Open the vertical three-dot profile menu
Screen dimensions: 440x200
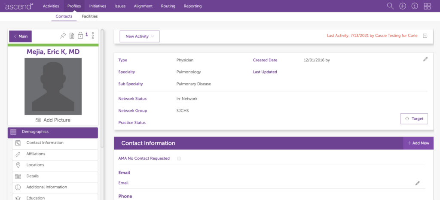[93, 36]
